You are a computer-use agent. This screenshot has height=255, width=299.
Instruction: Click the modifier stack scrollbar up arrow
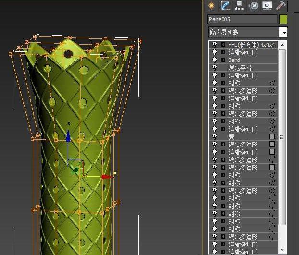click(282, 45)
